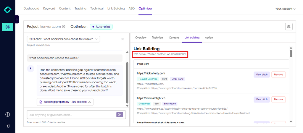Image resolution: width=303 pixels, height=133 pixels.
Task: Open the Link Building nav item in top bar
Action: [116, 9]
